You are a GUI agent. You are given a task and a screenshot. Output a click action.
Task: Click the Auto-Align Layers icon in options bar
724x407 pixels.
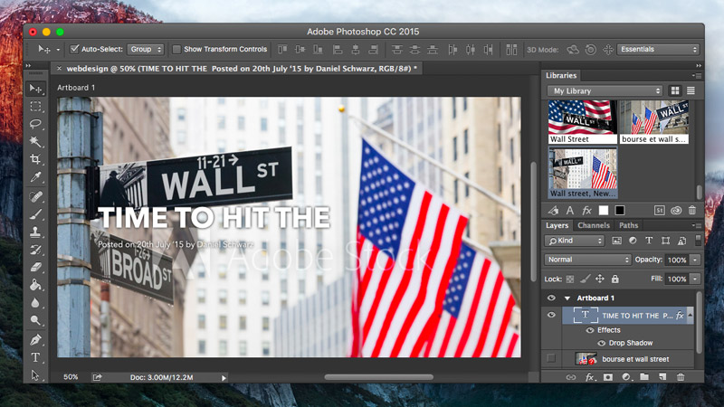(x=511, y=50)
